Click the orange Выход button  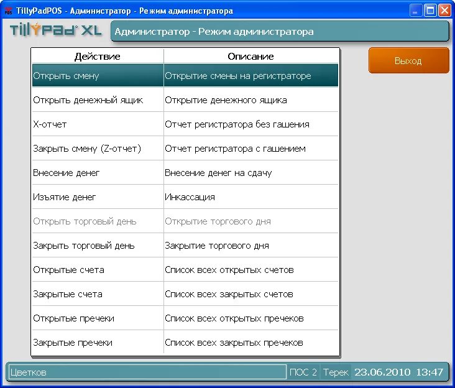[408, 61]
